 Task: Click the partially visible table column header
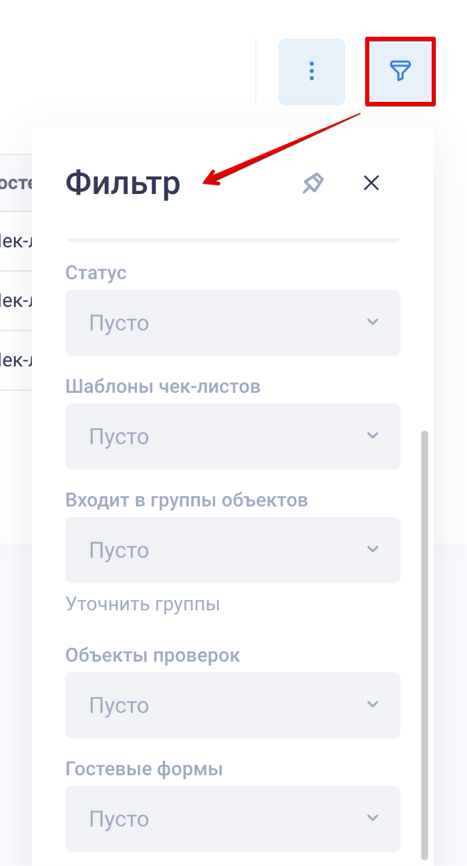[x=15, y=184]
